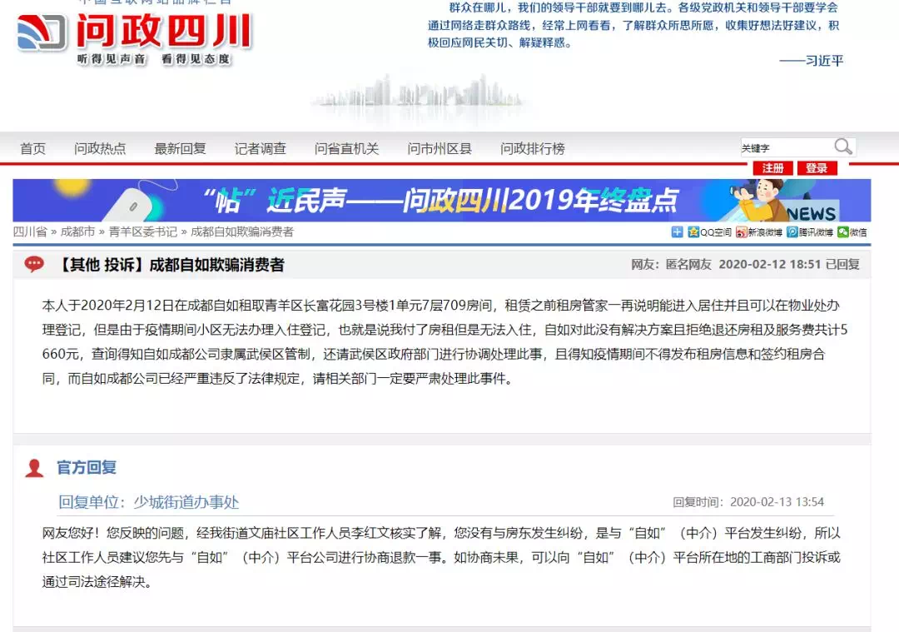Click post time 2020-02-12 18:51
Image resolution: width=899 pixels, height=632 pixels.
(770, 265)
